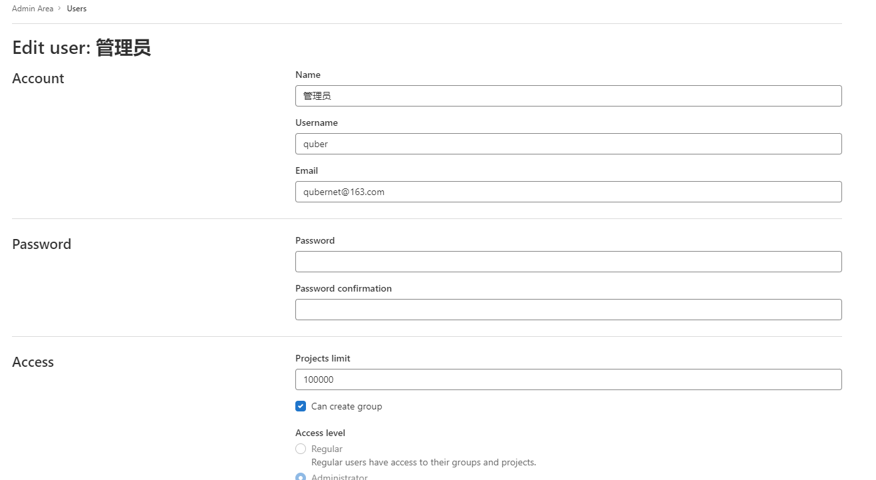
Task: Click the 'Name' field label
Action: (308, 75)
